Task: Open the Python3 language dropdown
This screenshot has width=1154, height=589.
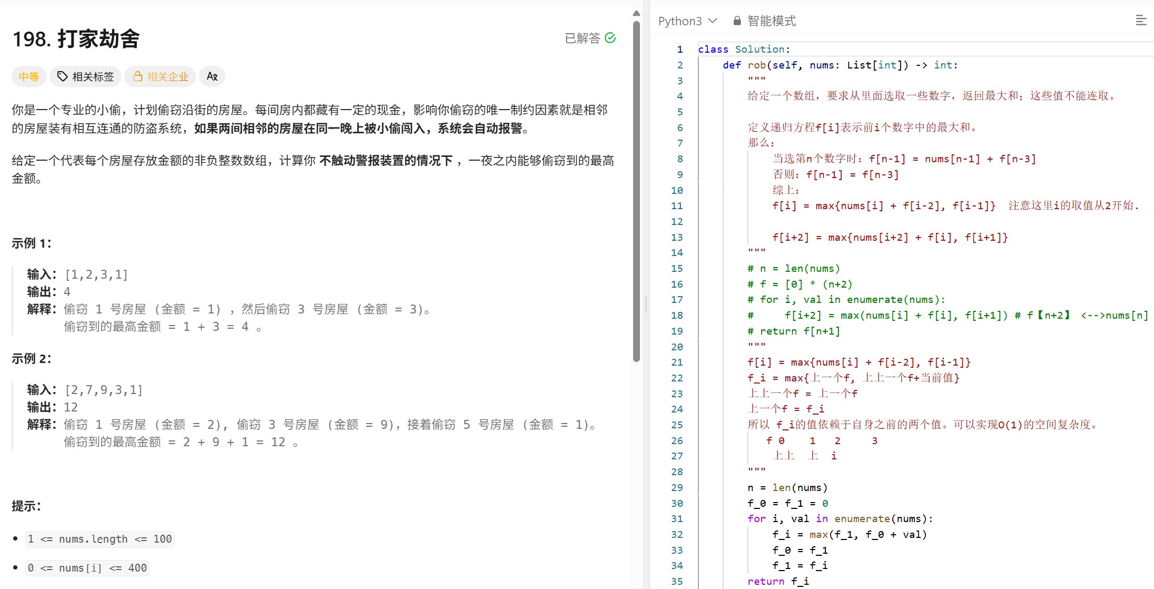Action: click(680, 21)
